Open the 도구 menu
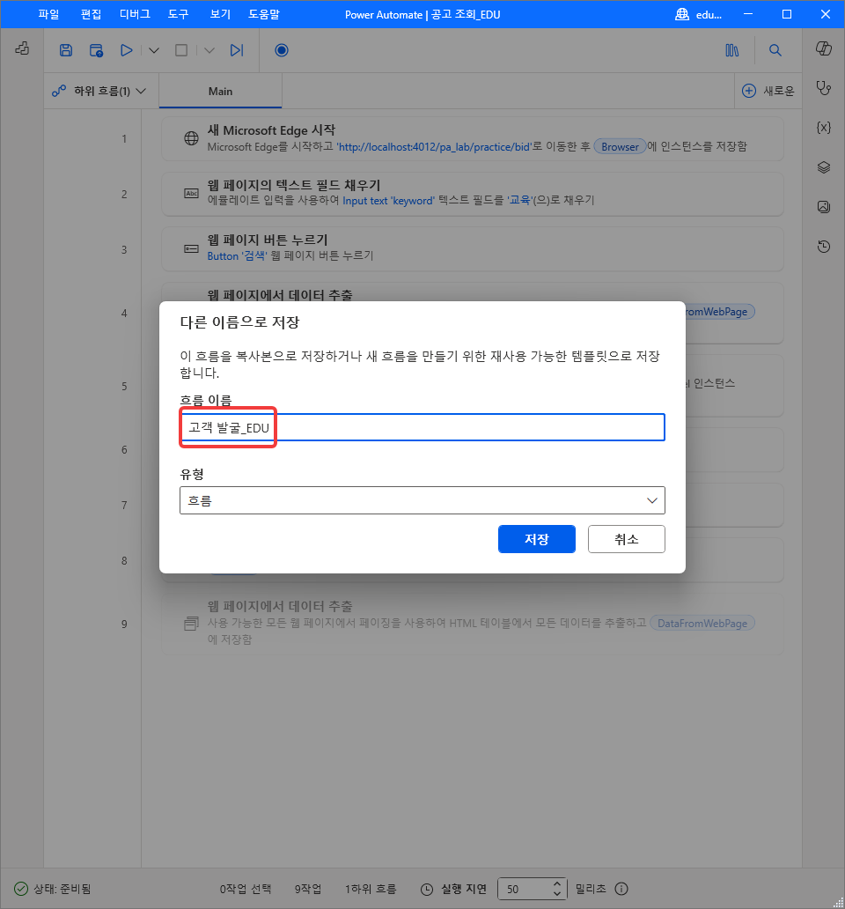845x909 pixels. coord(179,14)
